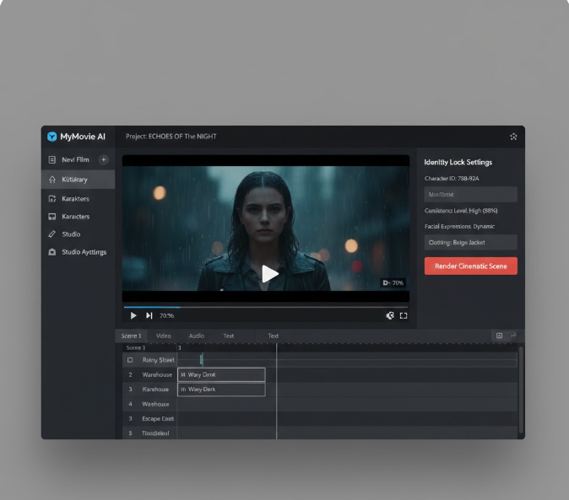Select track 4 Warehouce
The width and height of the screenshot is (569, 500).
[x=320, y=404]
